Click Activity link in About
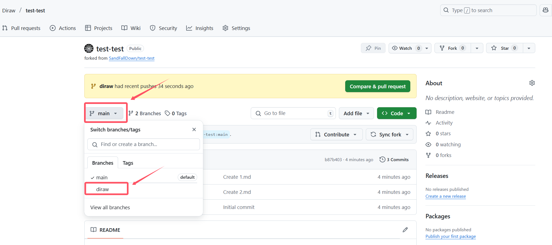The image size is (552, 245). coord(444,123)
